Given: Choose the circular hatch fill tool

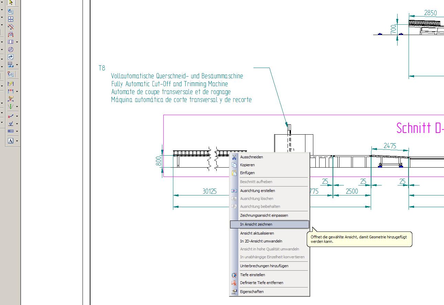Looking at the screenshot, I should (x=11, y=49).
